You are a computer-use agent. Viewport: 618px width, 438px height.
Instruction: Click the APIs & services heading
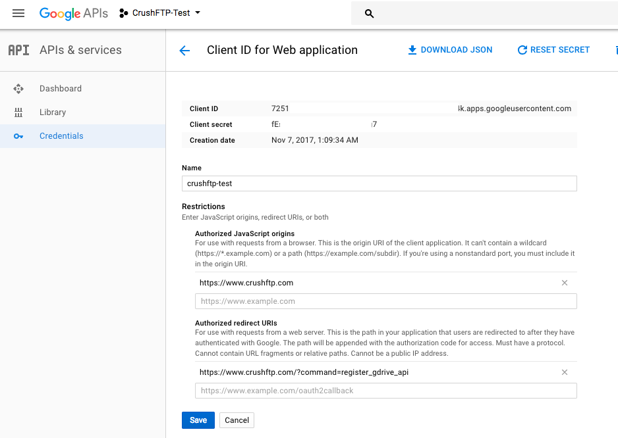81,50
